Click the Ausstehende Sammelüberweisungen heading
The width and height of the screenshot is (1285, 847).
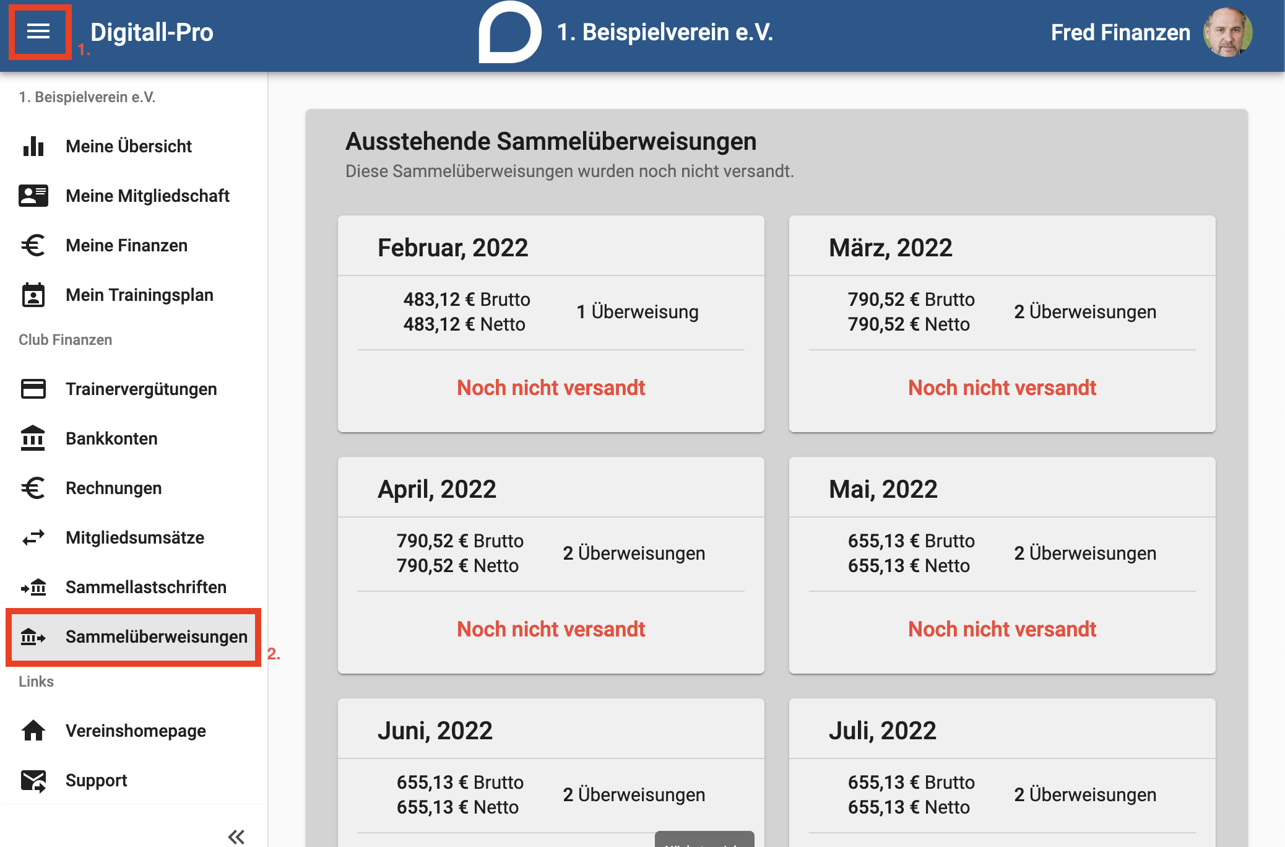(551, 141)
